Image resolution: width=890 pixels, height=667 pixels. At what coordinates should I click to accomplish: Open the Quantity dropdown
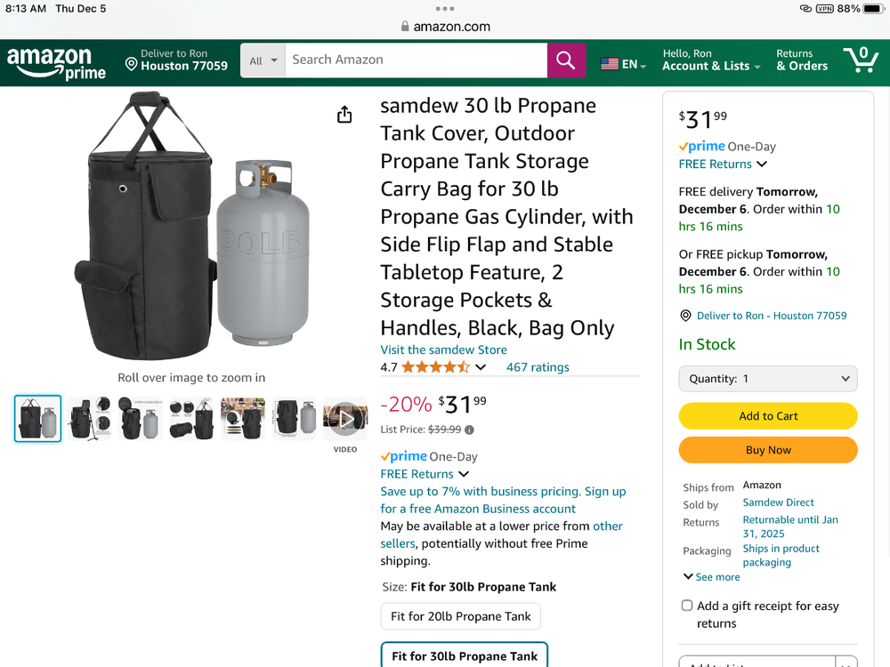[x=768, y=379]
